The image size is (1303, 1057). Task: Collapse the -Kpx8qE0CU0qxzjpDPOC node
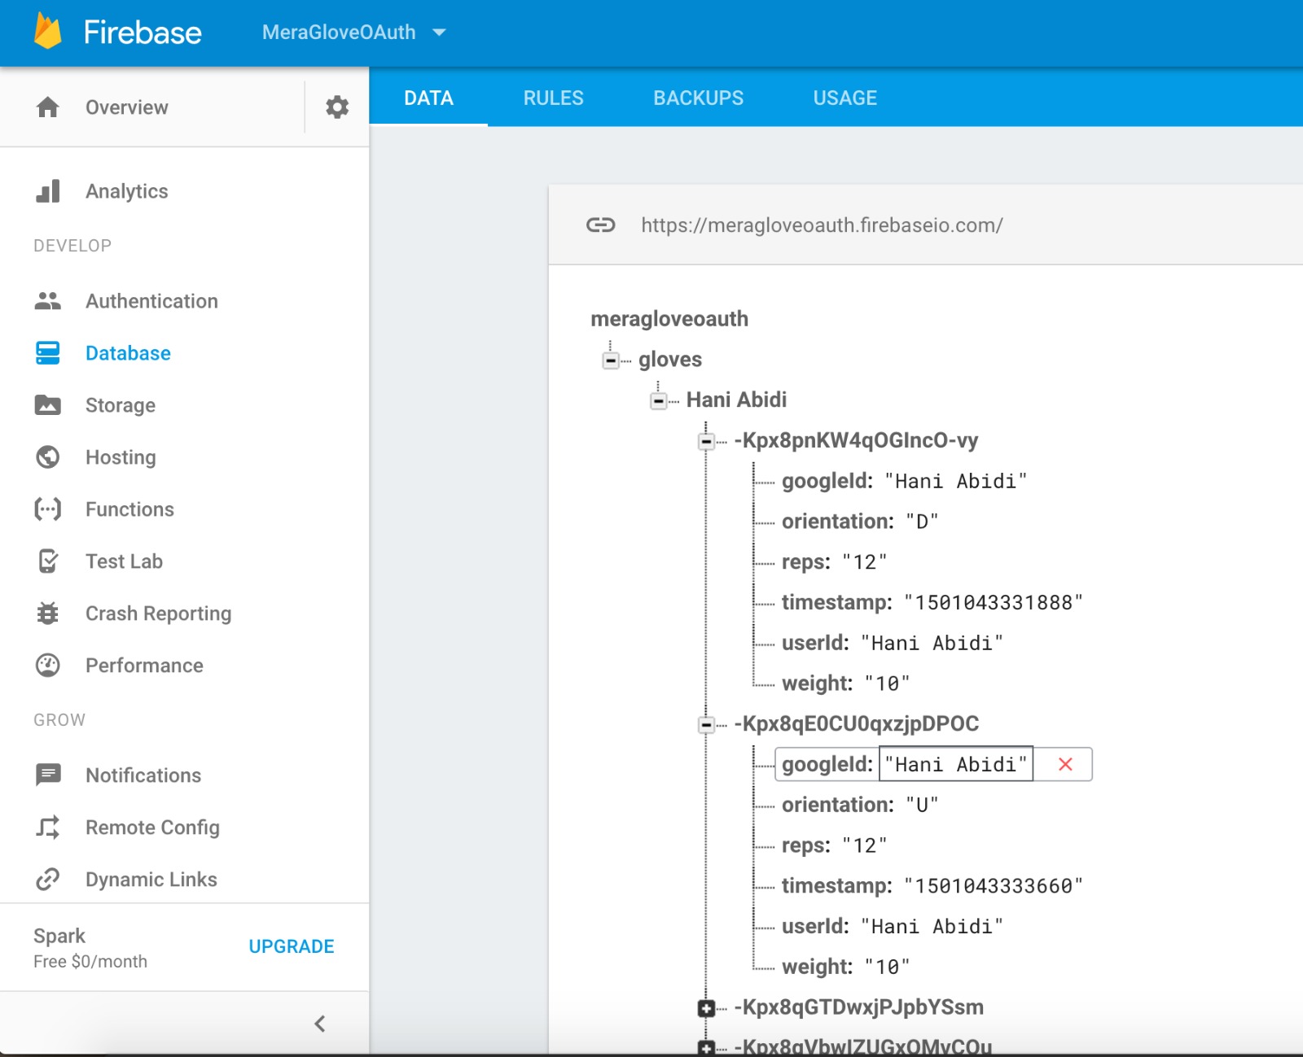[707, 725]
